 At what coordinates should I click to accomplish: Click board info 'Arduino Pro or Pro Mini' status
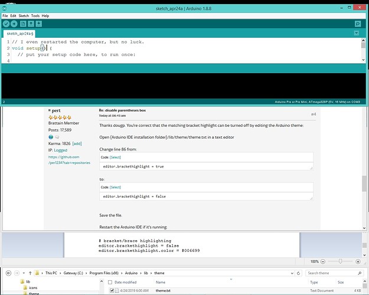point(317,102)
